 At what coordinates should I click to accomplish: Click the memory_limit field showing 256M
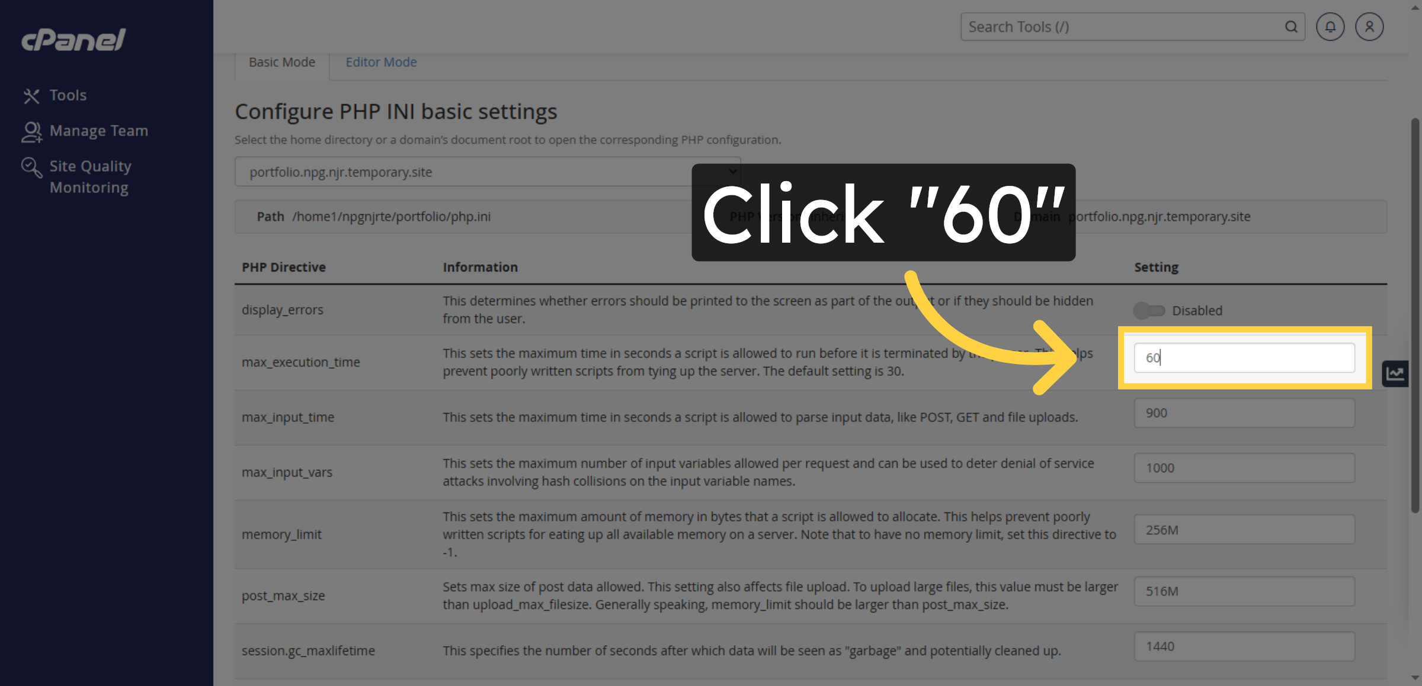click(x=1244, y=530)
